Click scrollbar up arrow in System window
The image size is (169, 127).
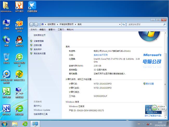pyautogui.click(x=165, y=33)
